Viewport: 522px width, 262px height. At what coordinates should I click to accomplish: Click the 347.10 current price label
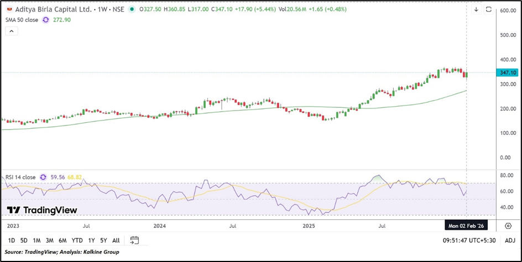[x=507, y=72]
